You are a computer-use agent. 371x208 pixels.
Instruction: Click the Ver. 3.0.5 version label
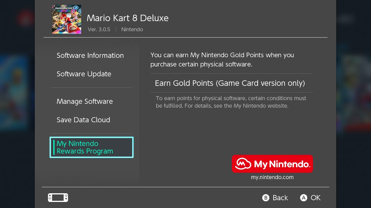click(99, 29)
